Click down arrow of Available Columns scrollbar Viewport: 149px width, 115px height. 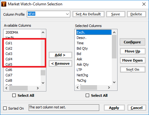tap(43, 83)
